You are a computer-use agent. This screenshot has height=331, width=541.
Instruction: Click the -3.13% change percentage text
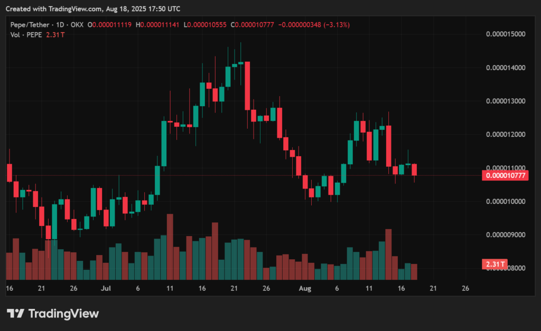pos(337,24)
